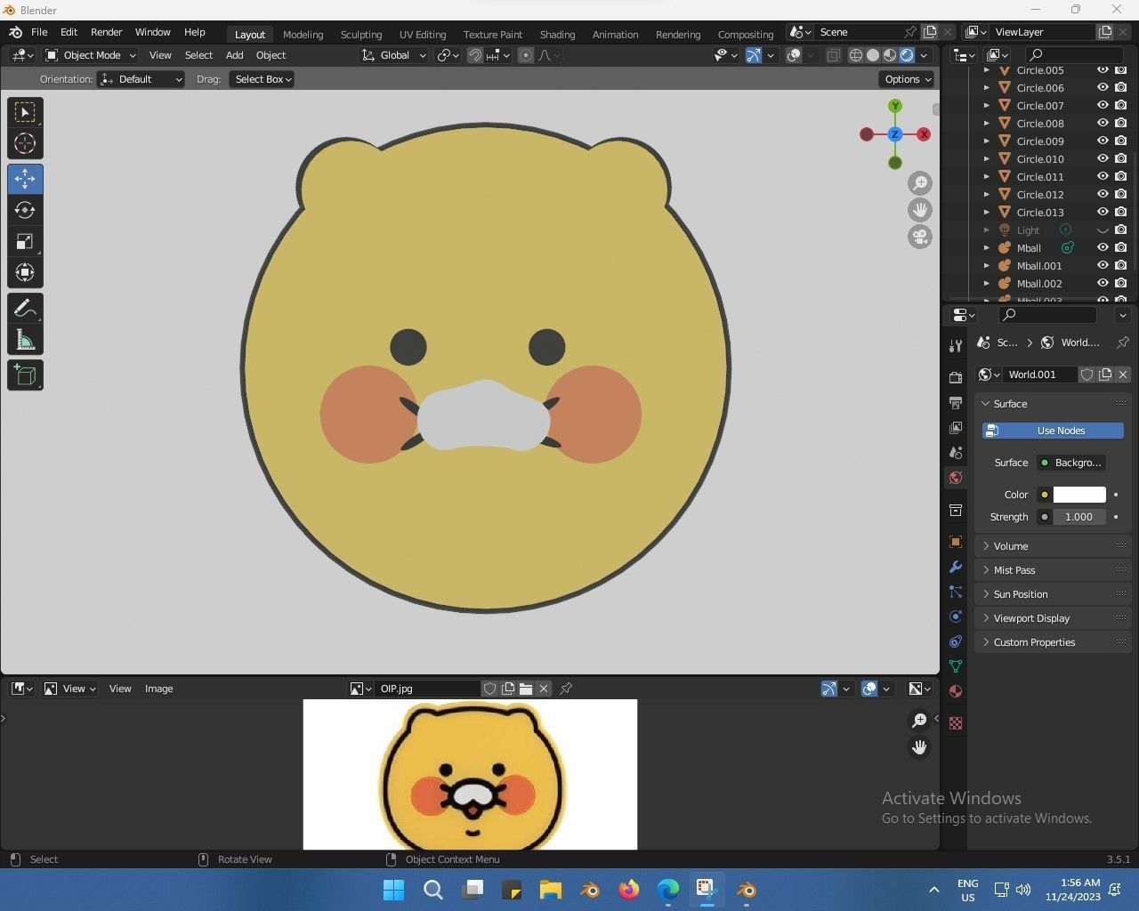Screen dimensions: 1139x911
Task: Hide Circle.005 in viewport
Action: tap(1103, 70)
